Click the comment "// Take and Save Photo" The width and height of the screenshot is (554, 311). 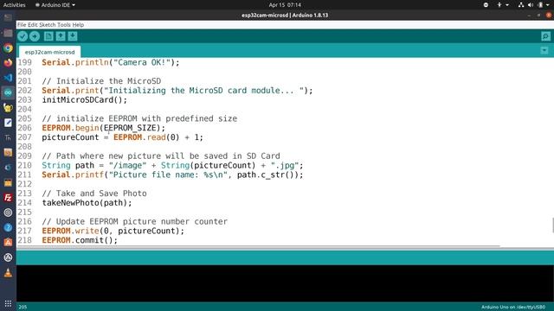point(94,194)
